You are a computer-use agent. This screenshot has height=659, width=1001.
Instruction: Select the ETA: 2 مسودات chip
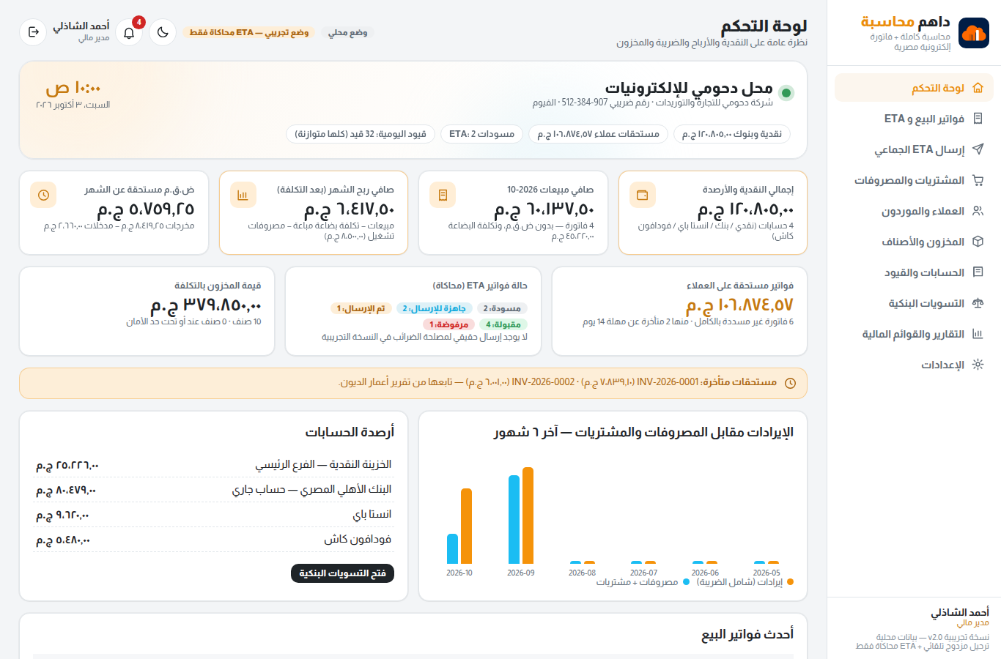[x=481, y=134]
